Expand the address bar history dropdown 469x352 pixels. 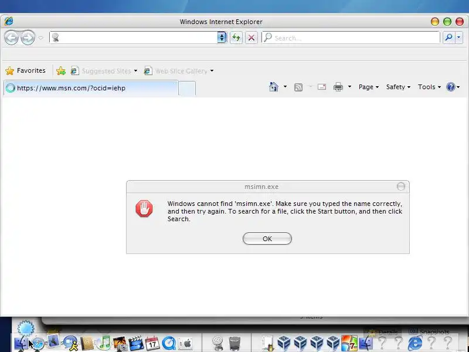(x=222, y=38)
